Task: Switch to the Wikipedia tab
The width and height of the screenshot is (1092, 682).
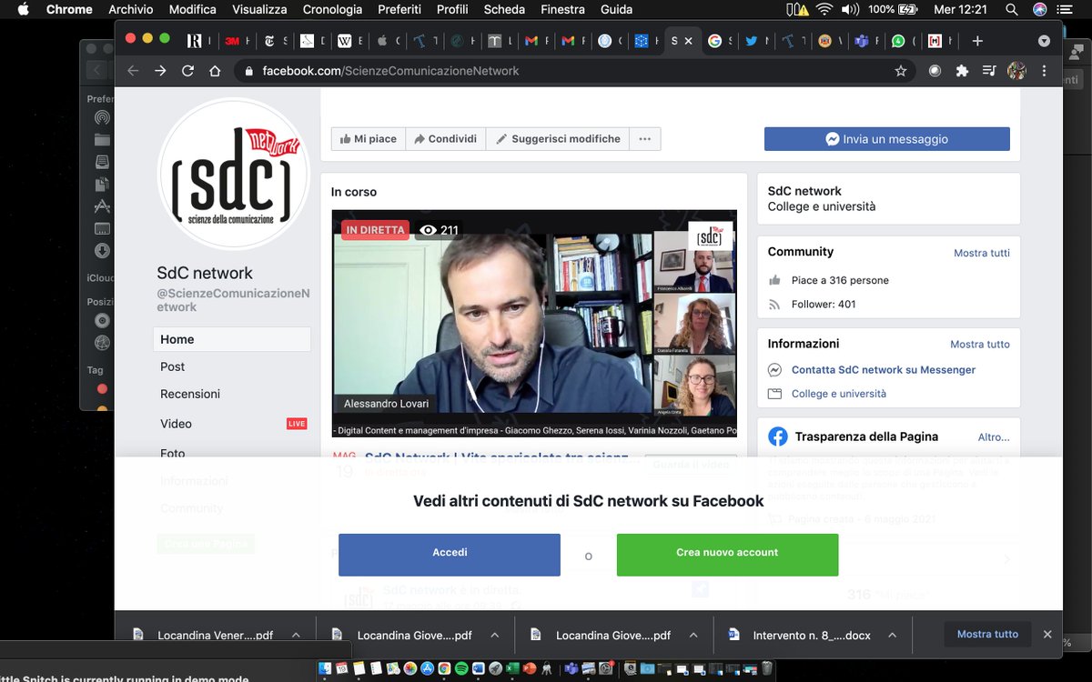Action: pyautogui.click(x=351, y=41)
